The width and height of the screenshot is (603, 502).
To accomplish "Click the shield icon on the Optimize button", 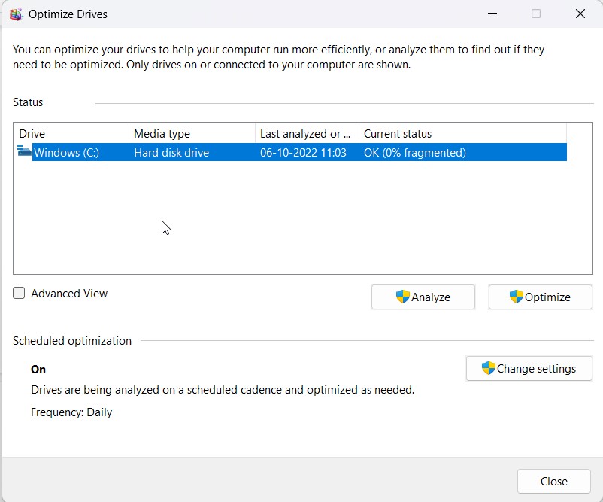I will point(516,297).
